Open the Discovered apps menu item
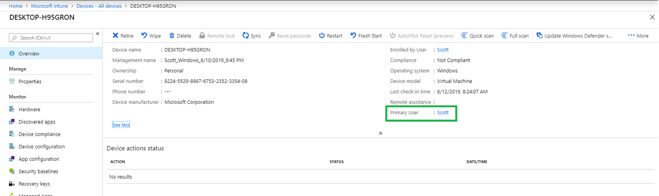 pyautogui.click(x=51, y=122)
